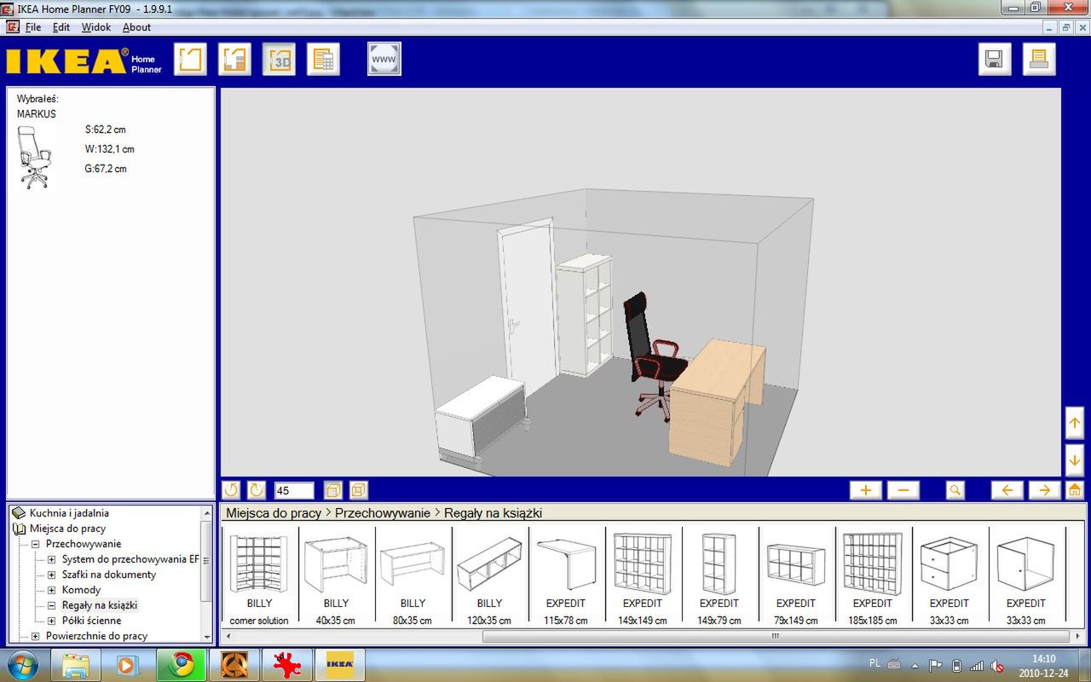
Task: Click the product catalog horizontal scrollbar
Action: point(775,636)
